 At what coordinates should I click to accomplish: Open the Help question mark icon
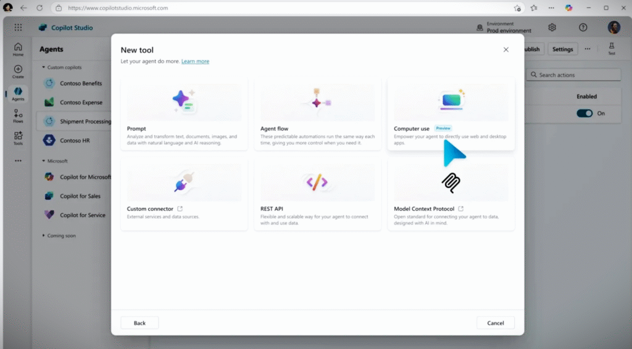[583, 27]
